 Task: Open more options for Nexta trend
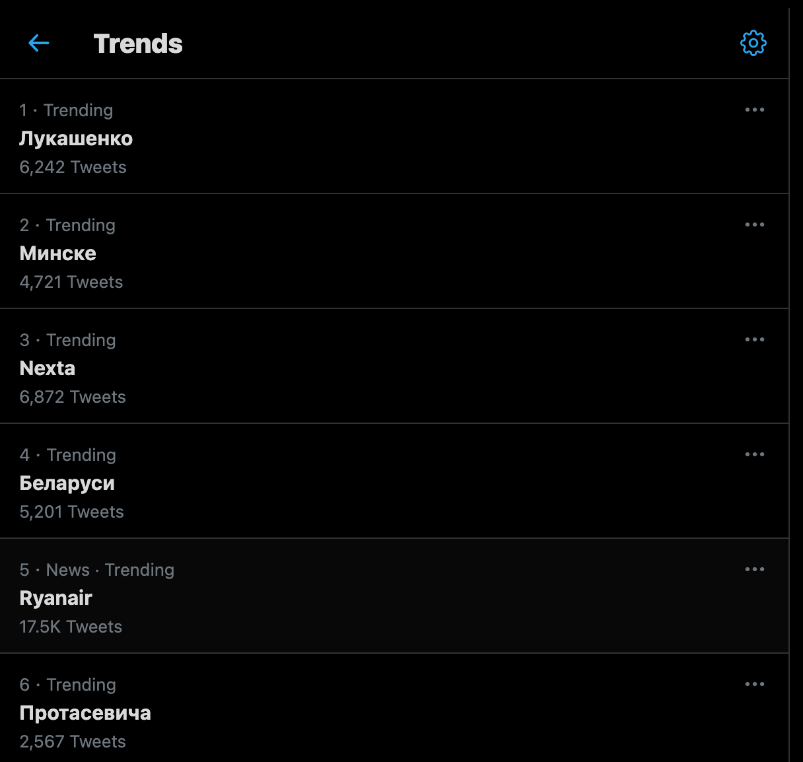(x=754, y=339)
